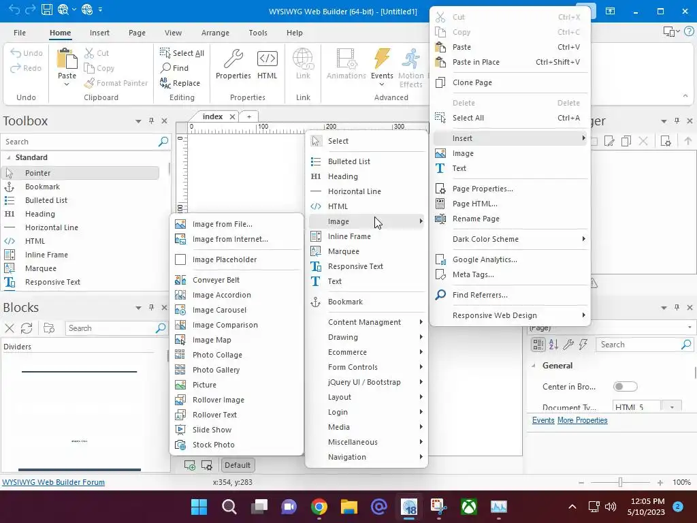Screen dimensions: 697x523
Task: Open the Toolbox panel options dropdown
Action: pyautogui.click(x=138, y=121)
